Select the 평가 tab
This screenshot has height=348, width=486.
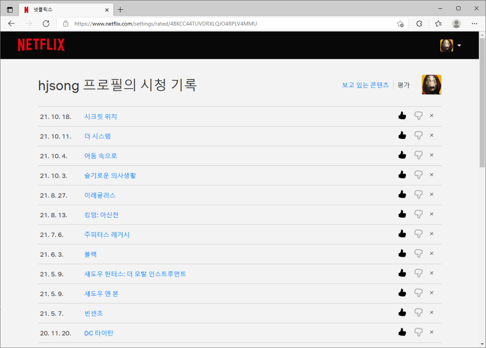(403, 85)
